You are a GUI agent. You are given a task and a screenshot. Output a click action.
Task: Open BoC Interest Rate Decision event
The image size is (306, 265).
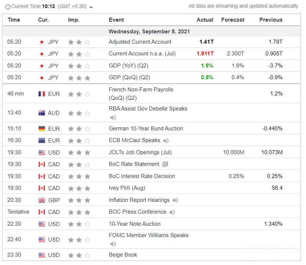[142, 176]
